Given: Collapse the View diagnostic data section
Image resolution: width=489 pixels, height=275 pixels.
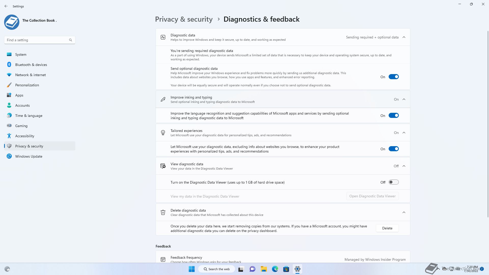Looking at the screenshot, I should pos(404,166).
